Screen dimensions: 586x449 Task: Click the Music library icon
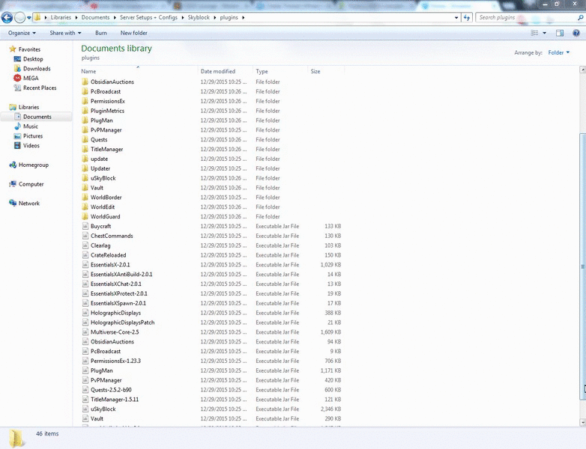(17, 126)
